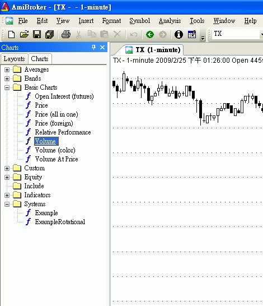
Task: Open the Information icon in toolbar
Action: tap(179, 35)
